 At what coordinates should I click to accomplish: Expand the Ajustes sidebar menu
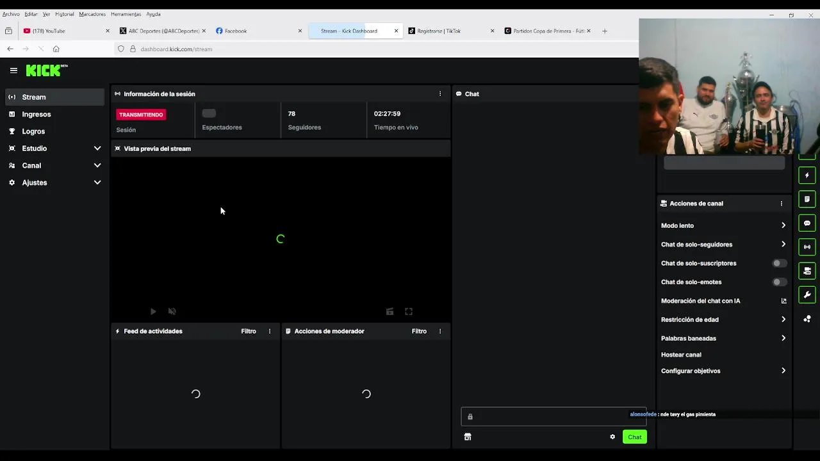(55, 182)
